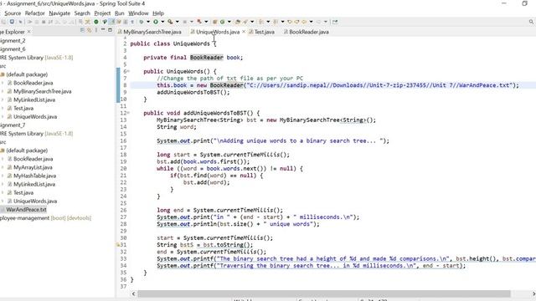
Task: Open the Debug icon dropdown arrow
Action: point(148,22)
